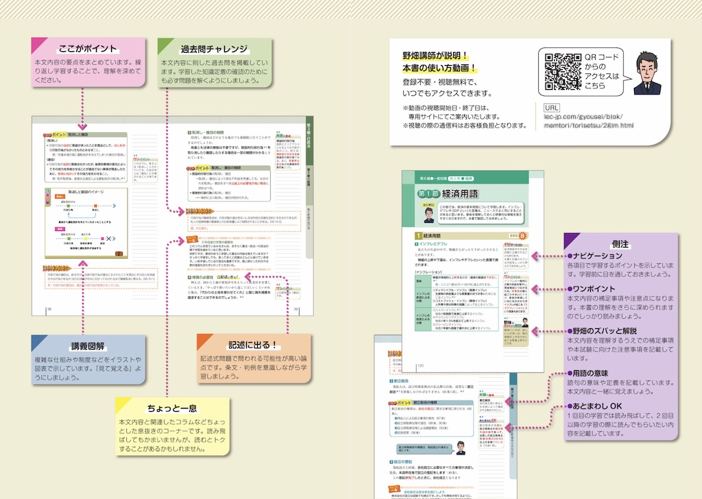Screen dimensions: 702x499
Task: Click the lecturer avatar in the 経済用語 intro box
Action: 429,215
